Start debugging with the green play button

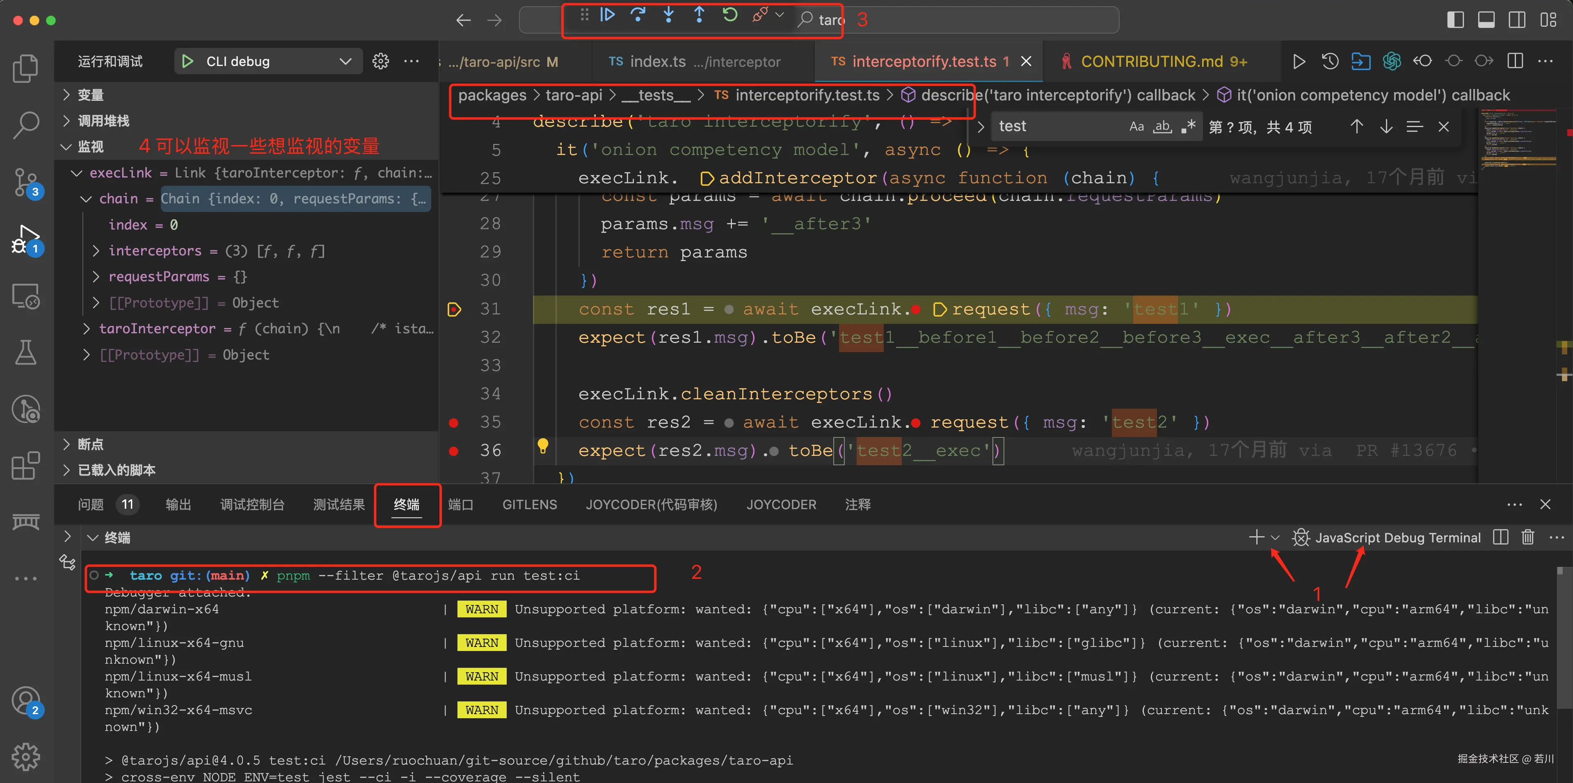pyautogui.click(x=187, y=61)
